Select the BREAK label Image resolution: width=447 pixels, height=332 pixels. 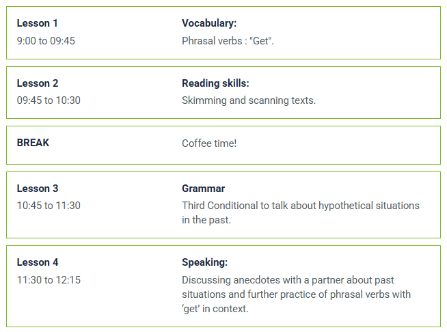click(33, 143)
